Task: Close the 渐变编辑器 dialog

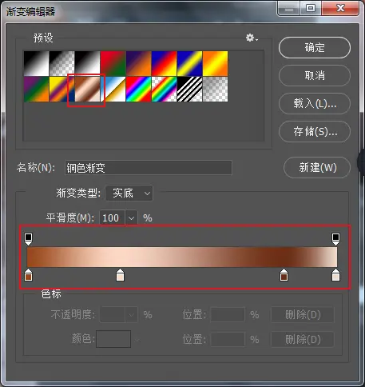Action: (x=340, y=8)
